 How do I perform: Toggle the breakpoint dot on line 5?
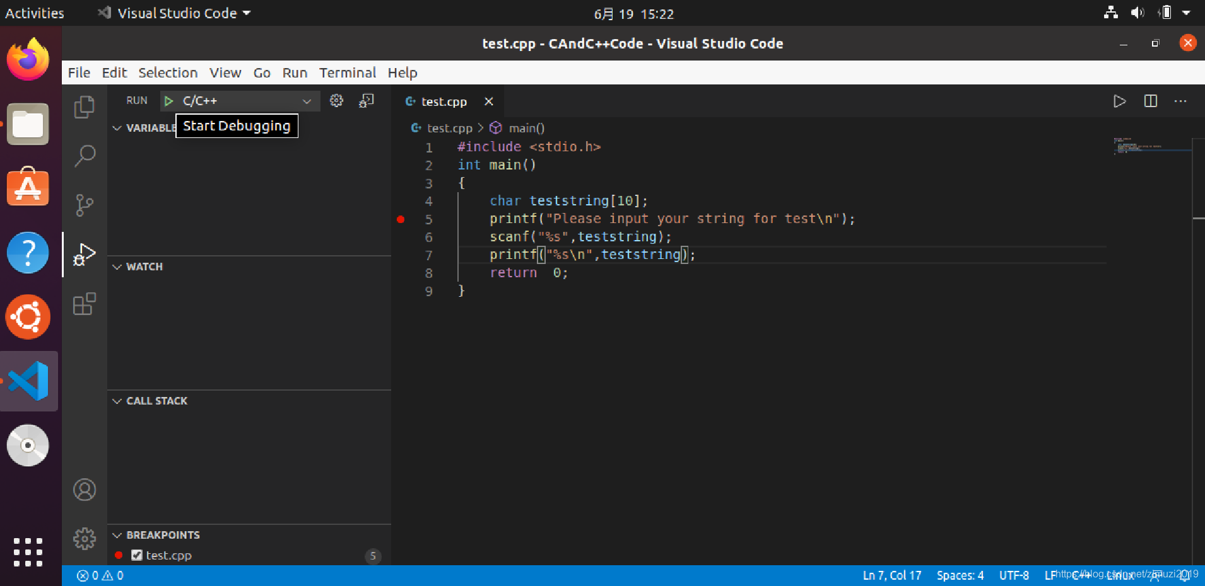[x=401, y=219]
